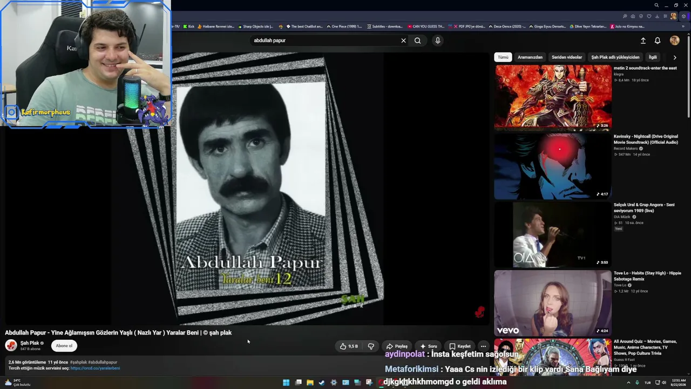Open YouTube notifications bell
Image resolution: width=691 pixels, height=389 pixels.
pos(658,41)
